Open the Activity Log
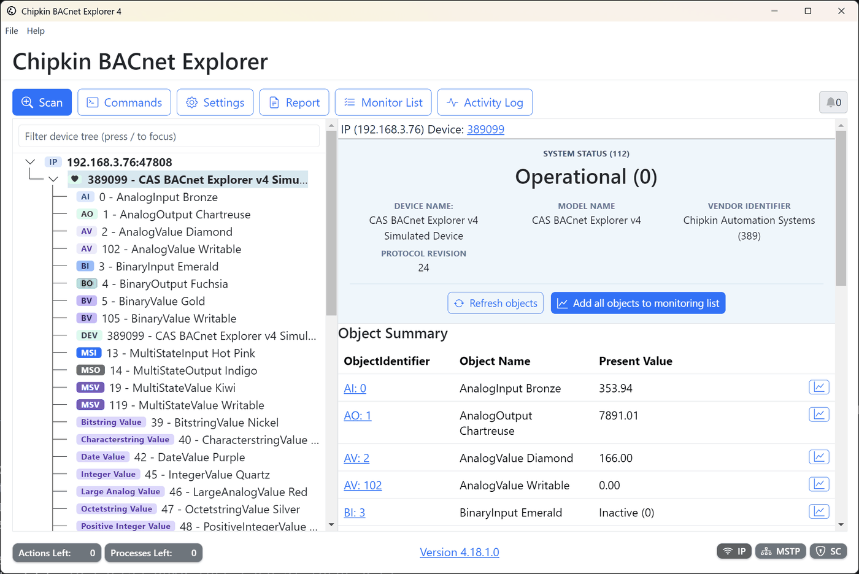The image size is (859, 574). (485, 102)
